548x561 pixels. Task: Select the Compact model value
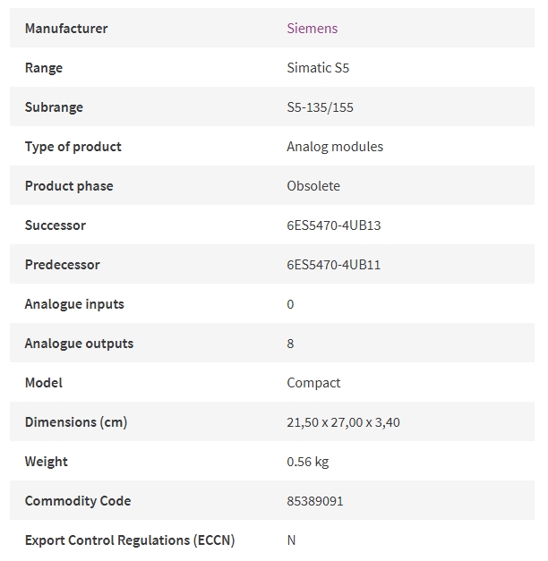(x=313, y=383)
